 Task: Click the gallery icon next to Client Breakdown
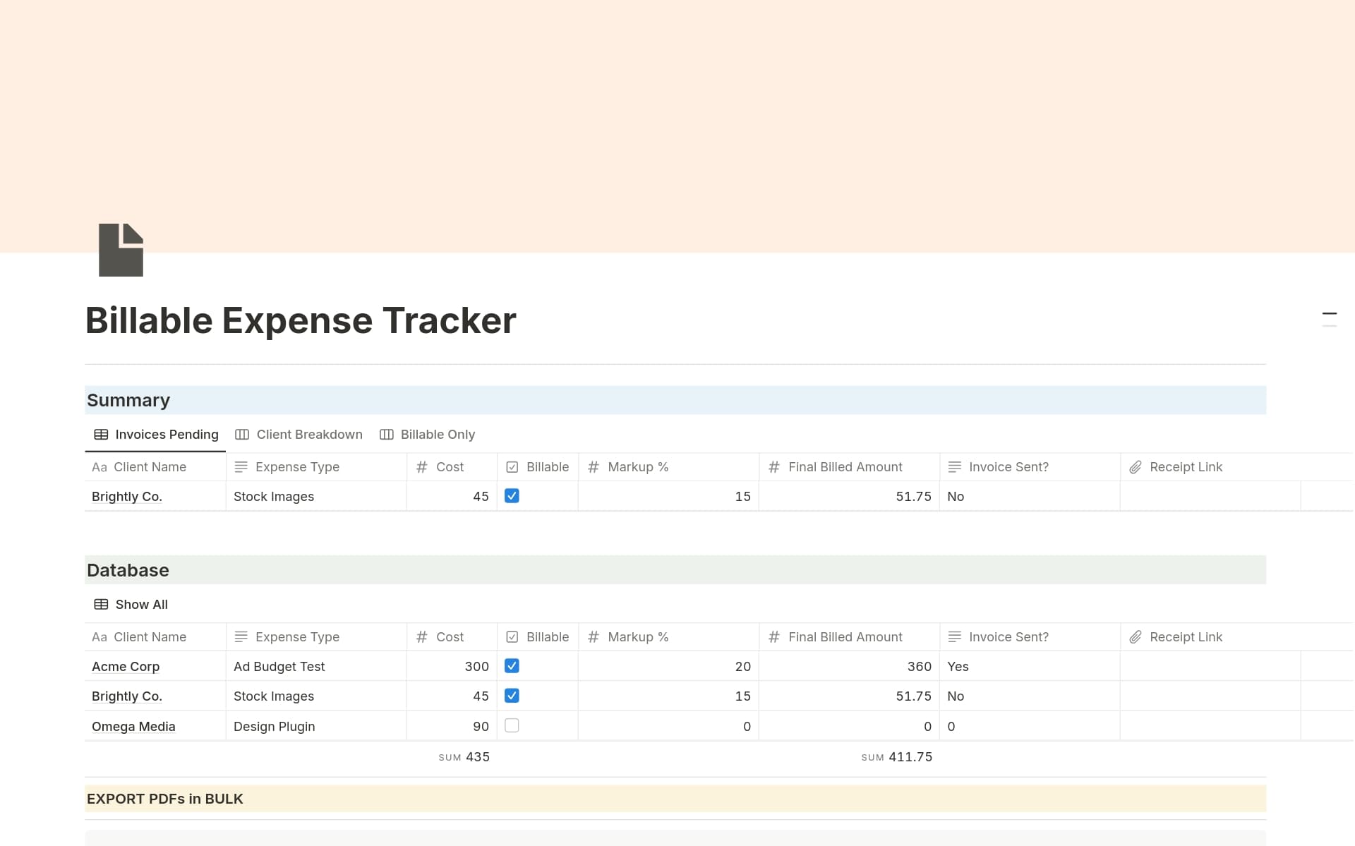[243, 434]
